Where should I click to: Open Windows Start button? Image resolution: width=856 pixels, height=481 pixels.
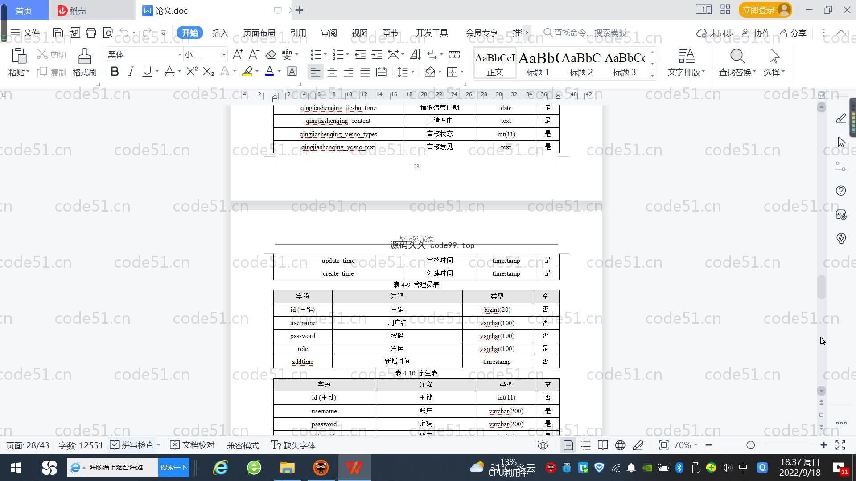coord(16,468)
